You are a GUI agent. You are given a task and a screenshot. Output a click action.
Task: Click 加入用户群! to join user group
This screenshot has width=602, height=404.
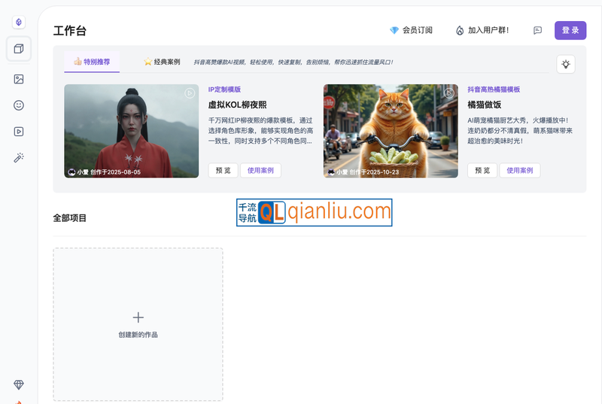click(482, 30)
